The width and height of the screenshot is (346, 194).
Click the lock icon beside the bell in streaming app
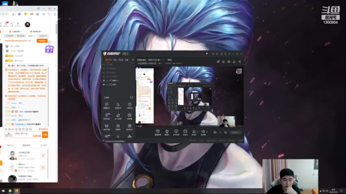(x=223, y=62)
